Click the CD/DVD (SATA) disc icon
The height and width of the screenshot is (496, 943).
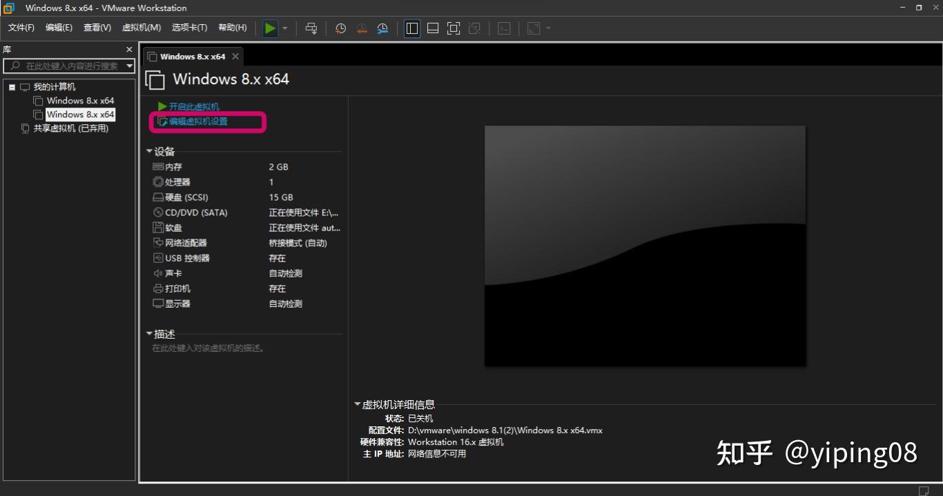point(158,212)
